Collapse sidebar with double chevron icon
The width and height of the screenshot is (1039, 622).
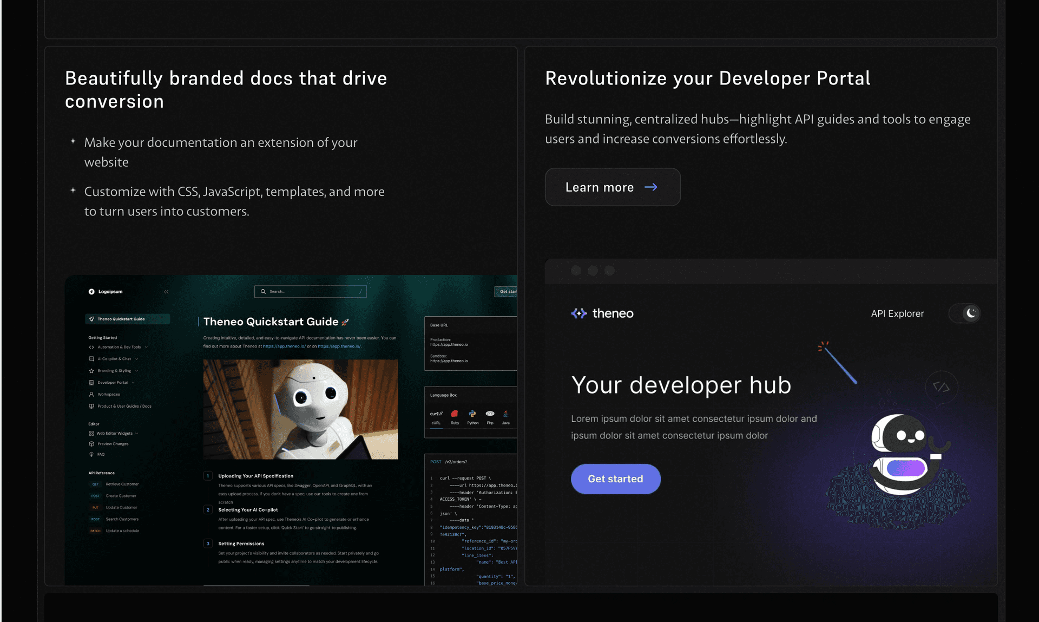(166, 291)
